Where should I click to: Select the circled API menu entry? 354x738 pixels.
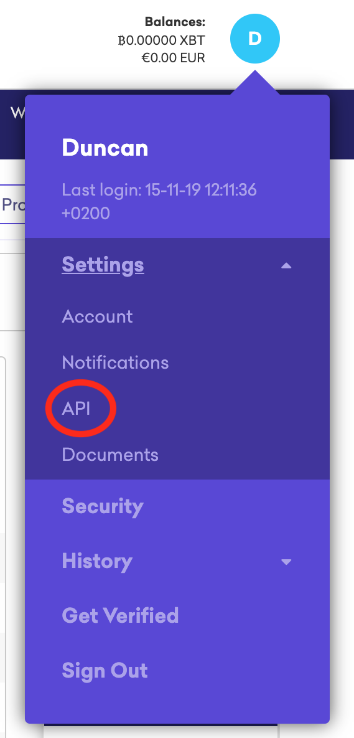76,409
